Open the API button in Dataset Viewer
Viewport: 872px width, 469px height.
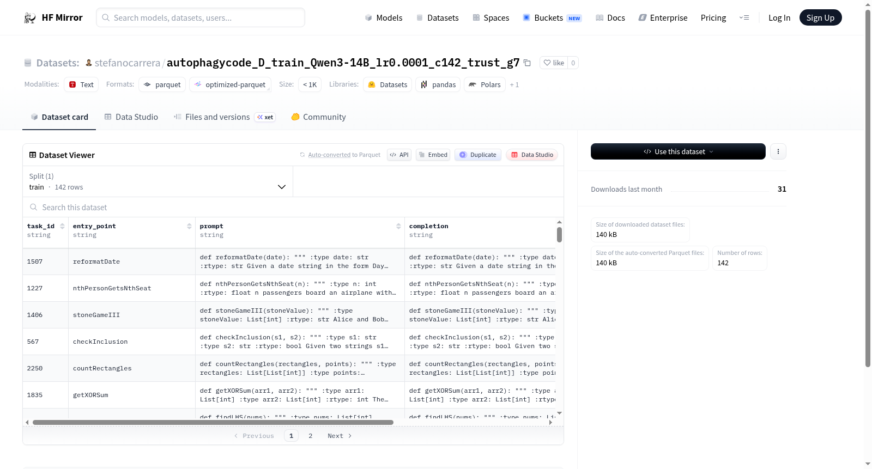click(x=399, y=155)
